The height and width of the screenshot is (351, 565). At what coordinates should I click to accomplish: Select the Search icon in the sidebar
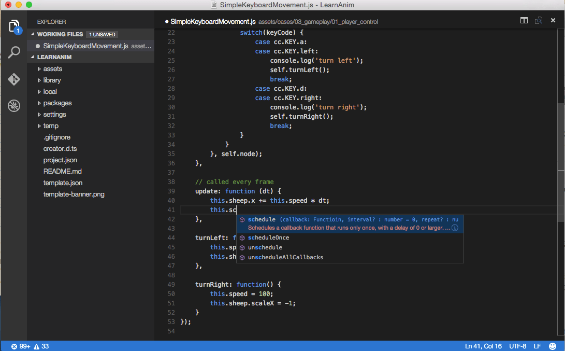13,52
